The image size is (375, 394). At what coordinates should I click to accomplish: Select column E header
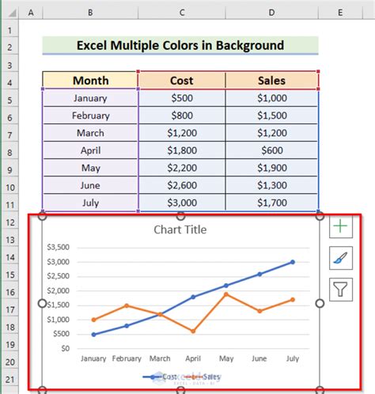coord(340,13)
